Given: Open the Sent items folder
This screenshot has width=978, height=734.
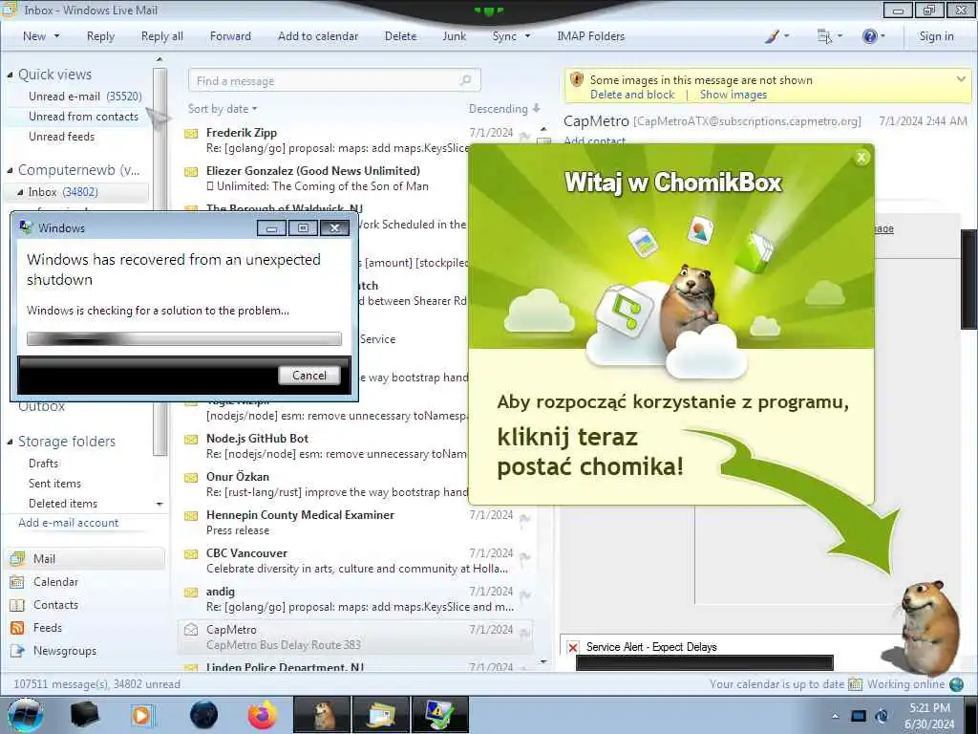Looking at the screenshot, I should click(x=54, y=484).
